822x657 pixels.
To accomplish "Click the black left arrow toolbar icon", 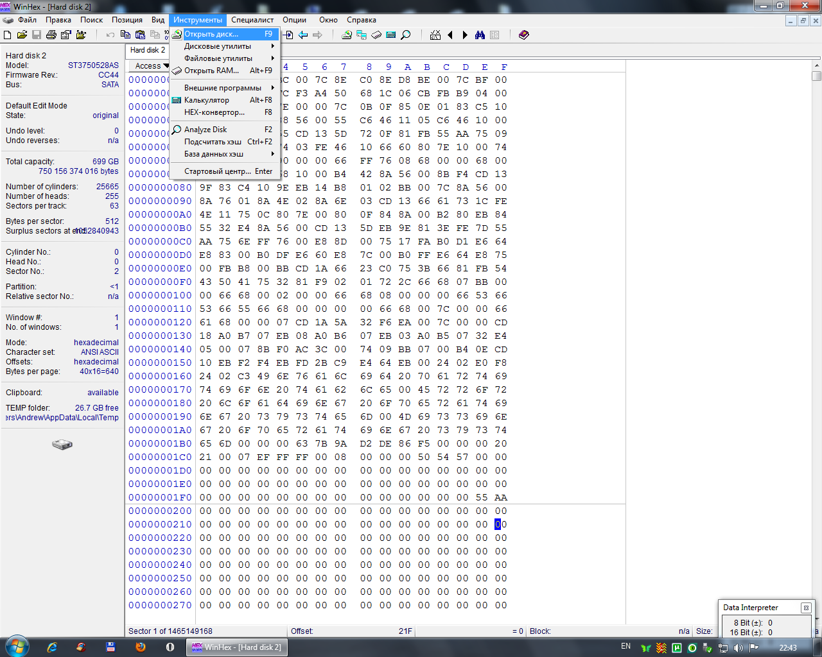I will point(450,35).
